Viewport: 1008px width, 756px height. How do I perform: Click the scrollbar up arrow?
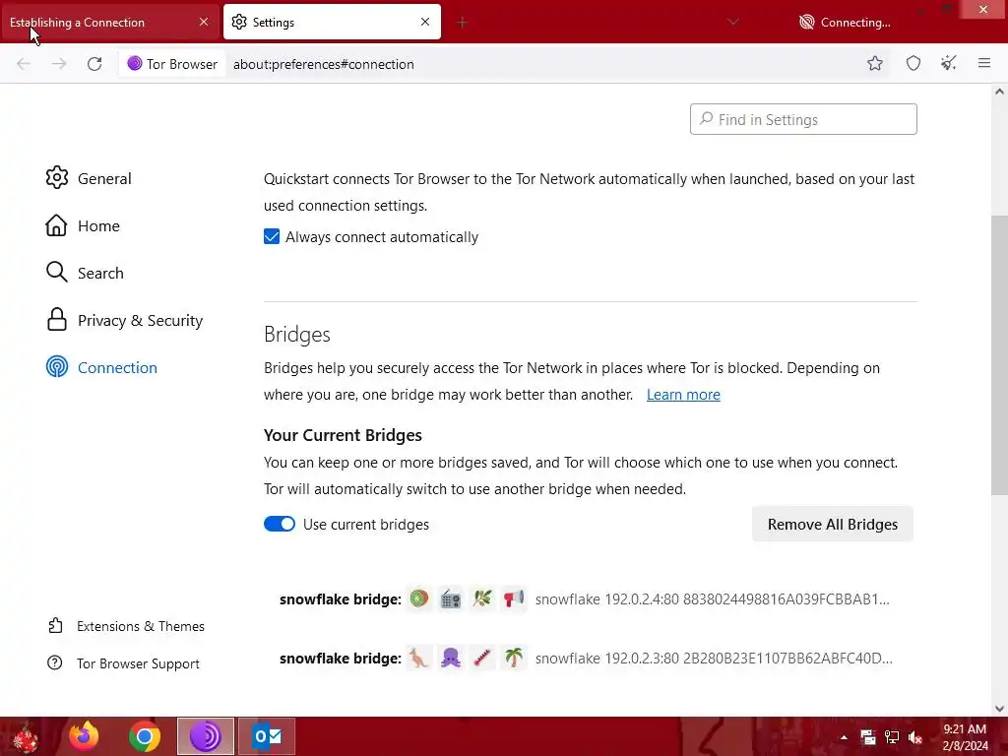(999, 92)
